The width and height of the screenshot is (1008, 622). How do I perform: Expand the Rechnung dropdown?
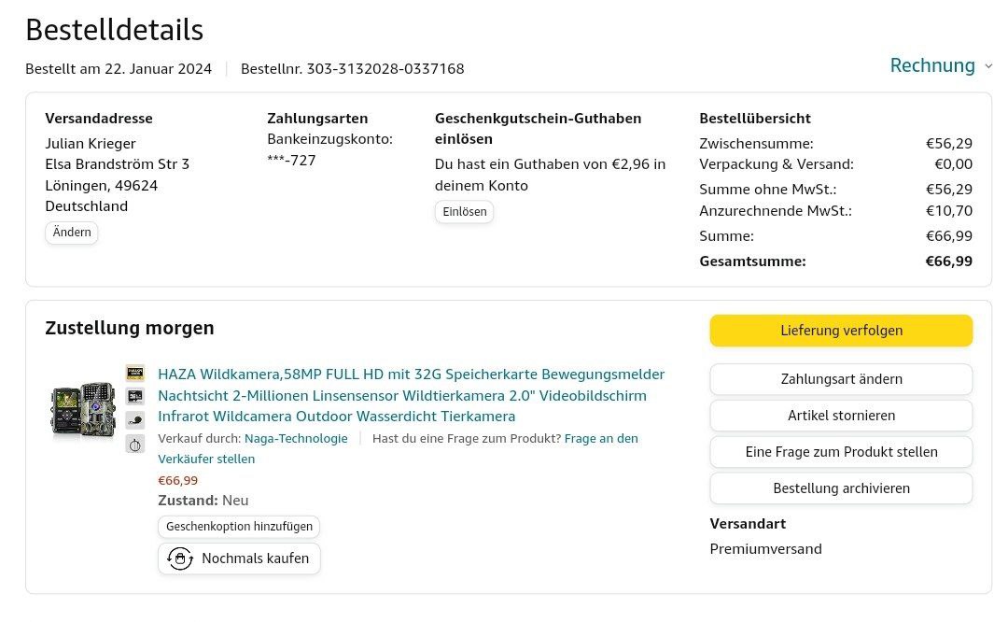click(931, 65)
